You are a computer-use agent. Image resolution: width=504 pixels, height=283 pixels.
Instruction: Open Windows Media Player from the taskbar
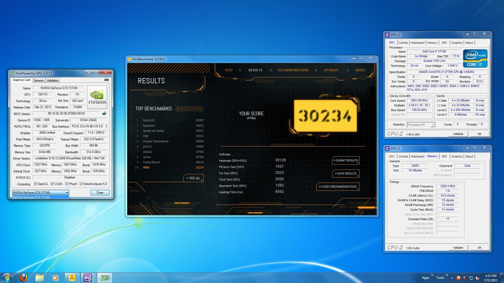(55, 278)
